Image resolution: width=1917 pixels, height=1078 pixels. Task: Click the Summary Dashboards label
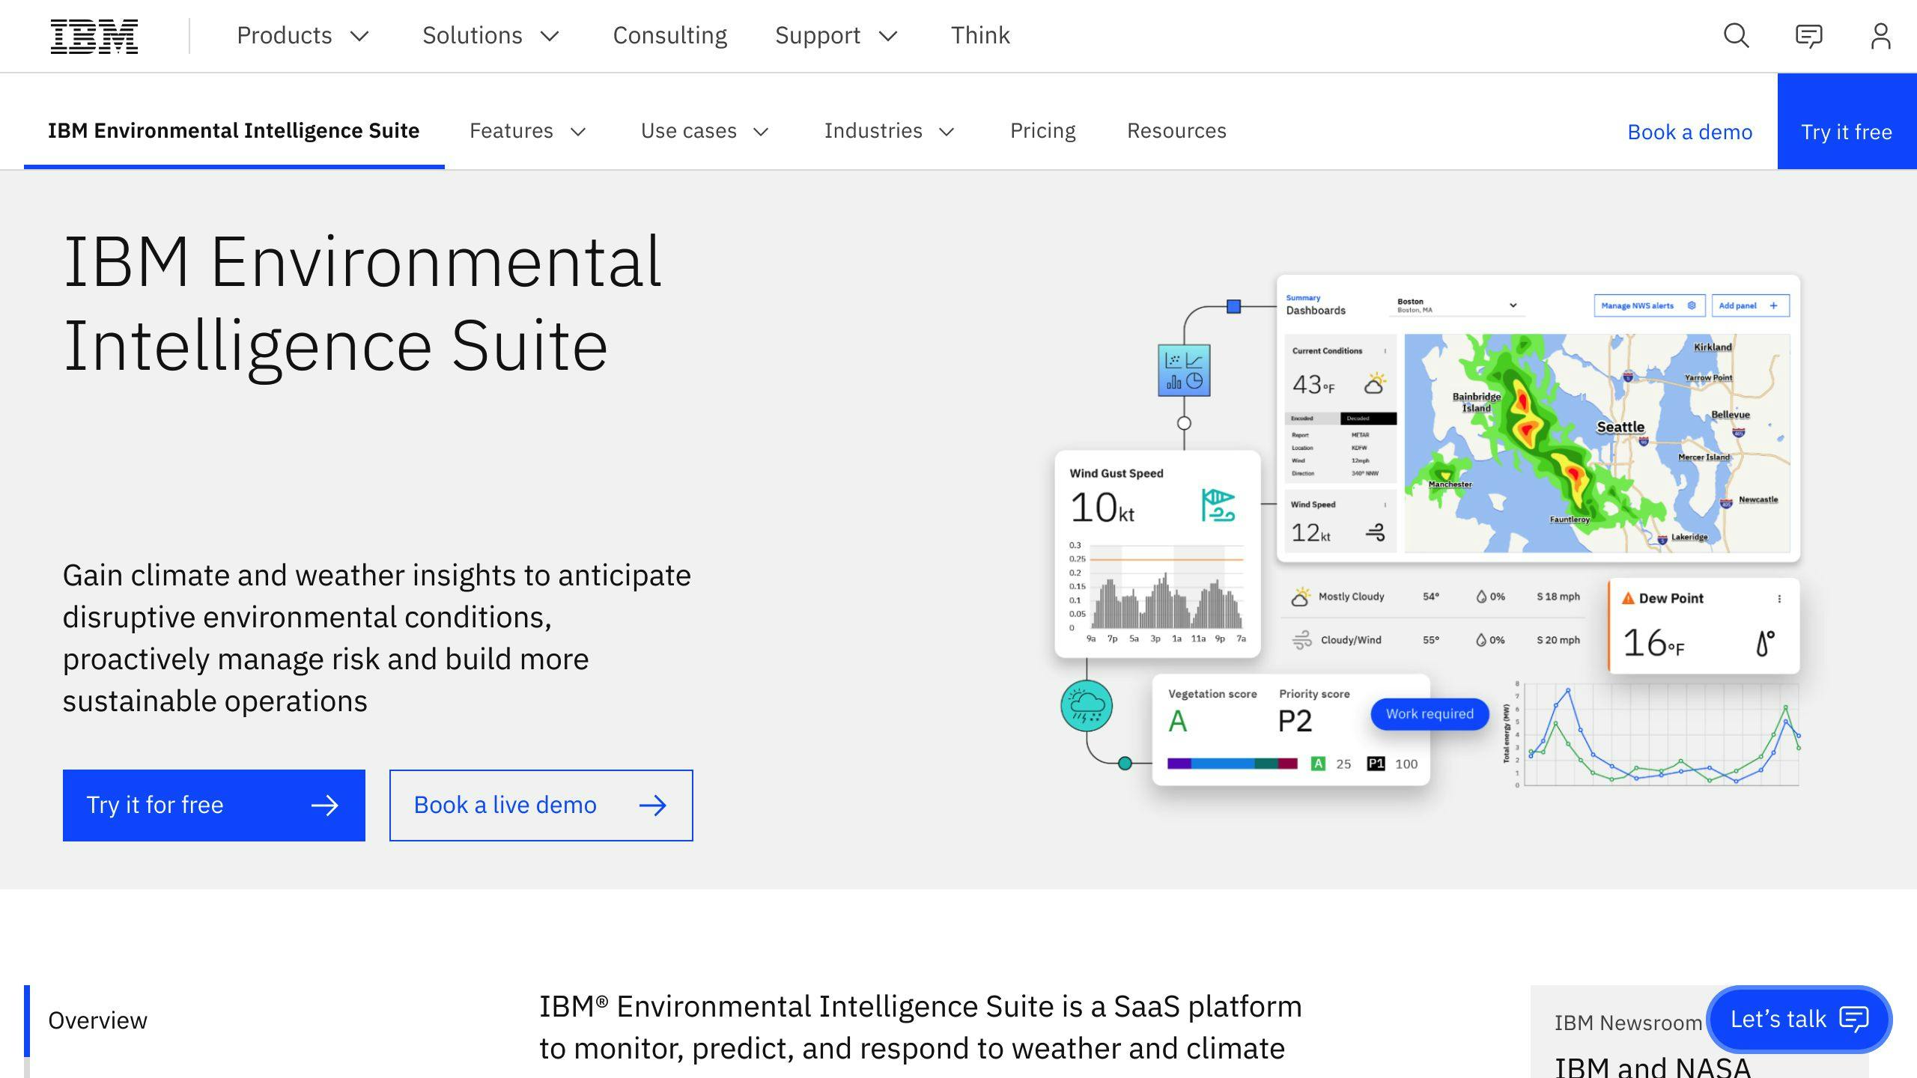point(1316,305)
